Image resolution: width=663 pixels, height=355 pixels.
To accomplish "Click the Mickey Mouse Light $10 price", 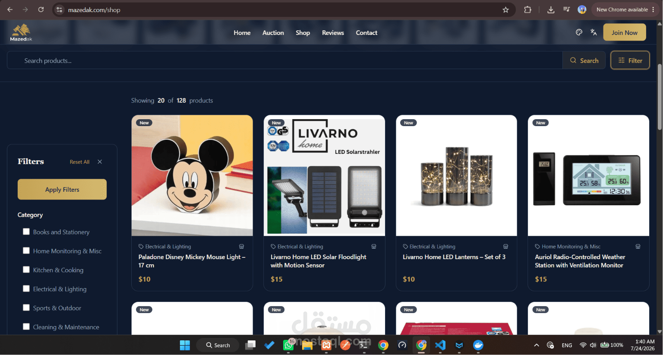I will [x=145, y=279].
